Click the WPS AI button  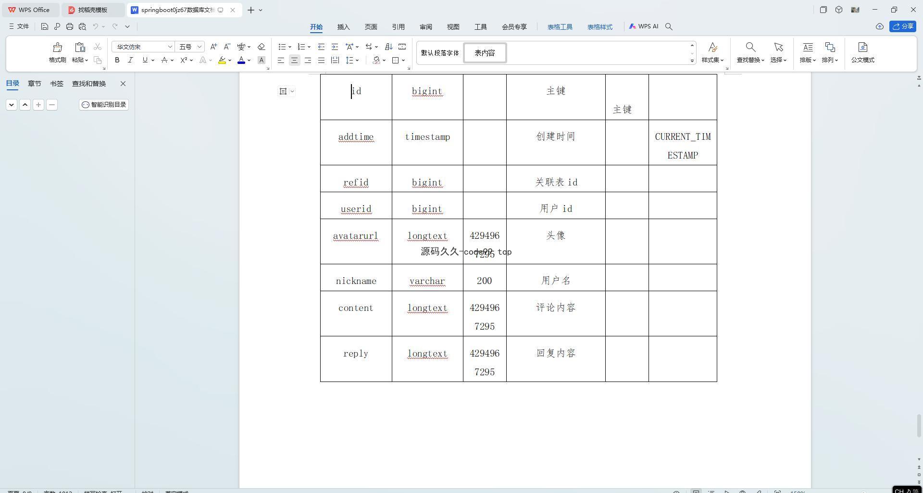point(644,26)
